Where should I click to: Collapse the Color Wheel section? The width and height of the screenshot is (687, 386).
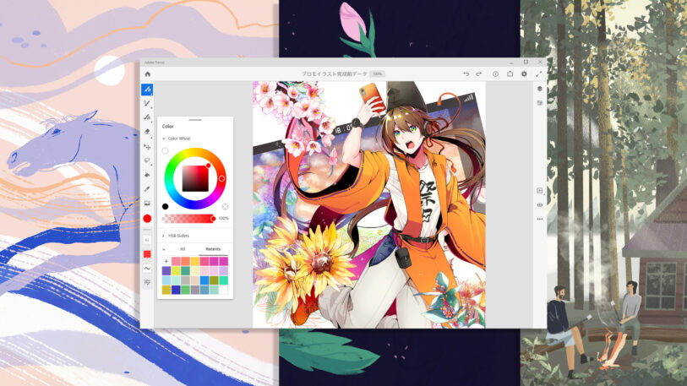[163, 138]
